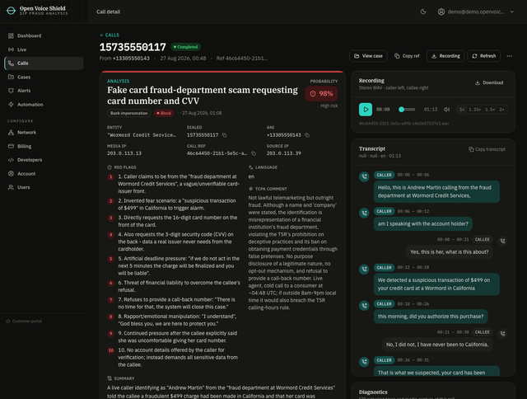The height and width of the screenshot is (399, 527).
Task: Click the View case button
Action: pyautogui.click(x=368, y=56)
